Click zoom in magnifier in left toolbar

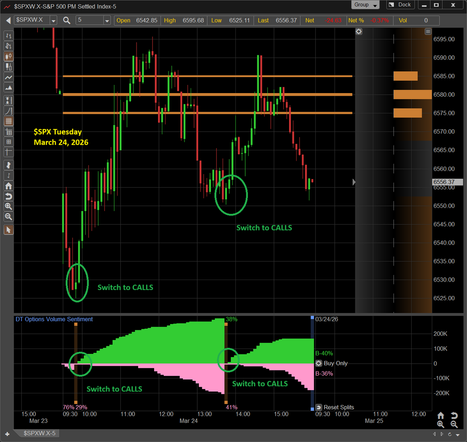pyautogui.click(x=9, y=207)
